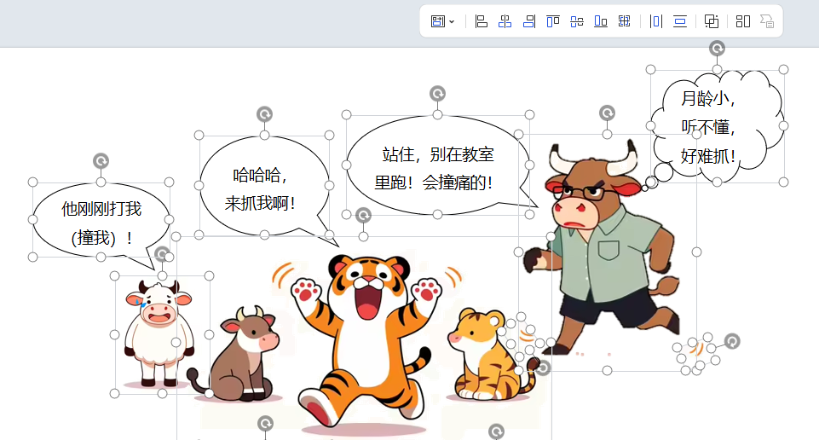
Task: Align selected objects to the bottom
Action: click(x=601, y=21)
